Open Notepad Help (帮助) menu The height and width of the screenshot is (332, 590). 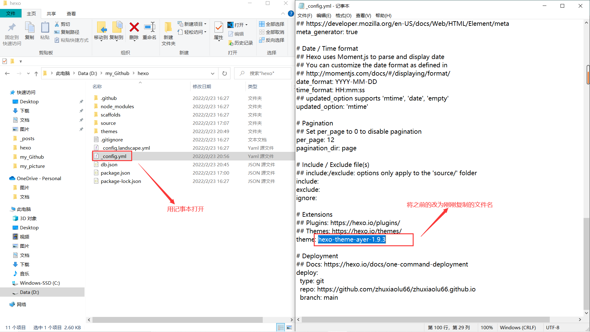click(x=383, y=15)
